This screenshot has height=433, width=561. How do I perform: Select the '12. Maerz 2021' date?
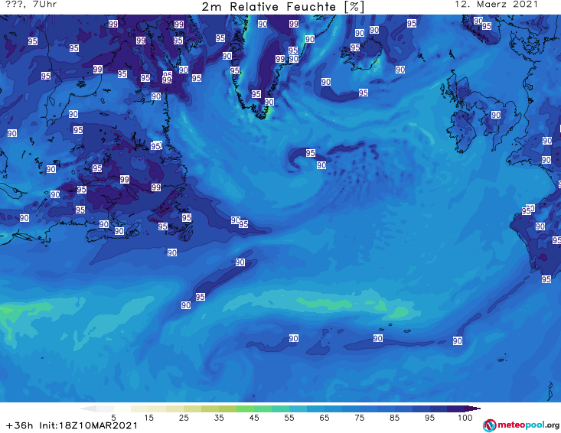tap(496, 5)
